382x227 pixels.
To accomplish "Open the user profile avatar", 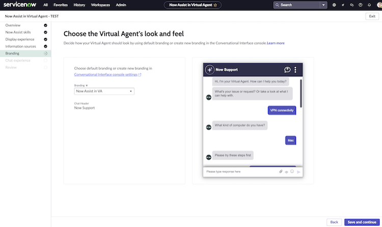I will [x=379, y=5].
